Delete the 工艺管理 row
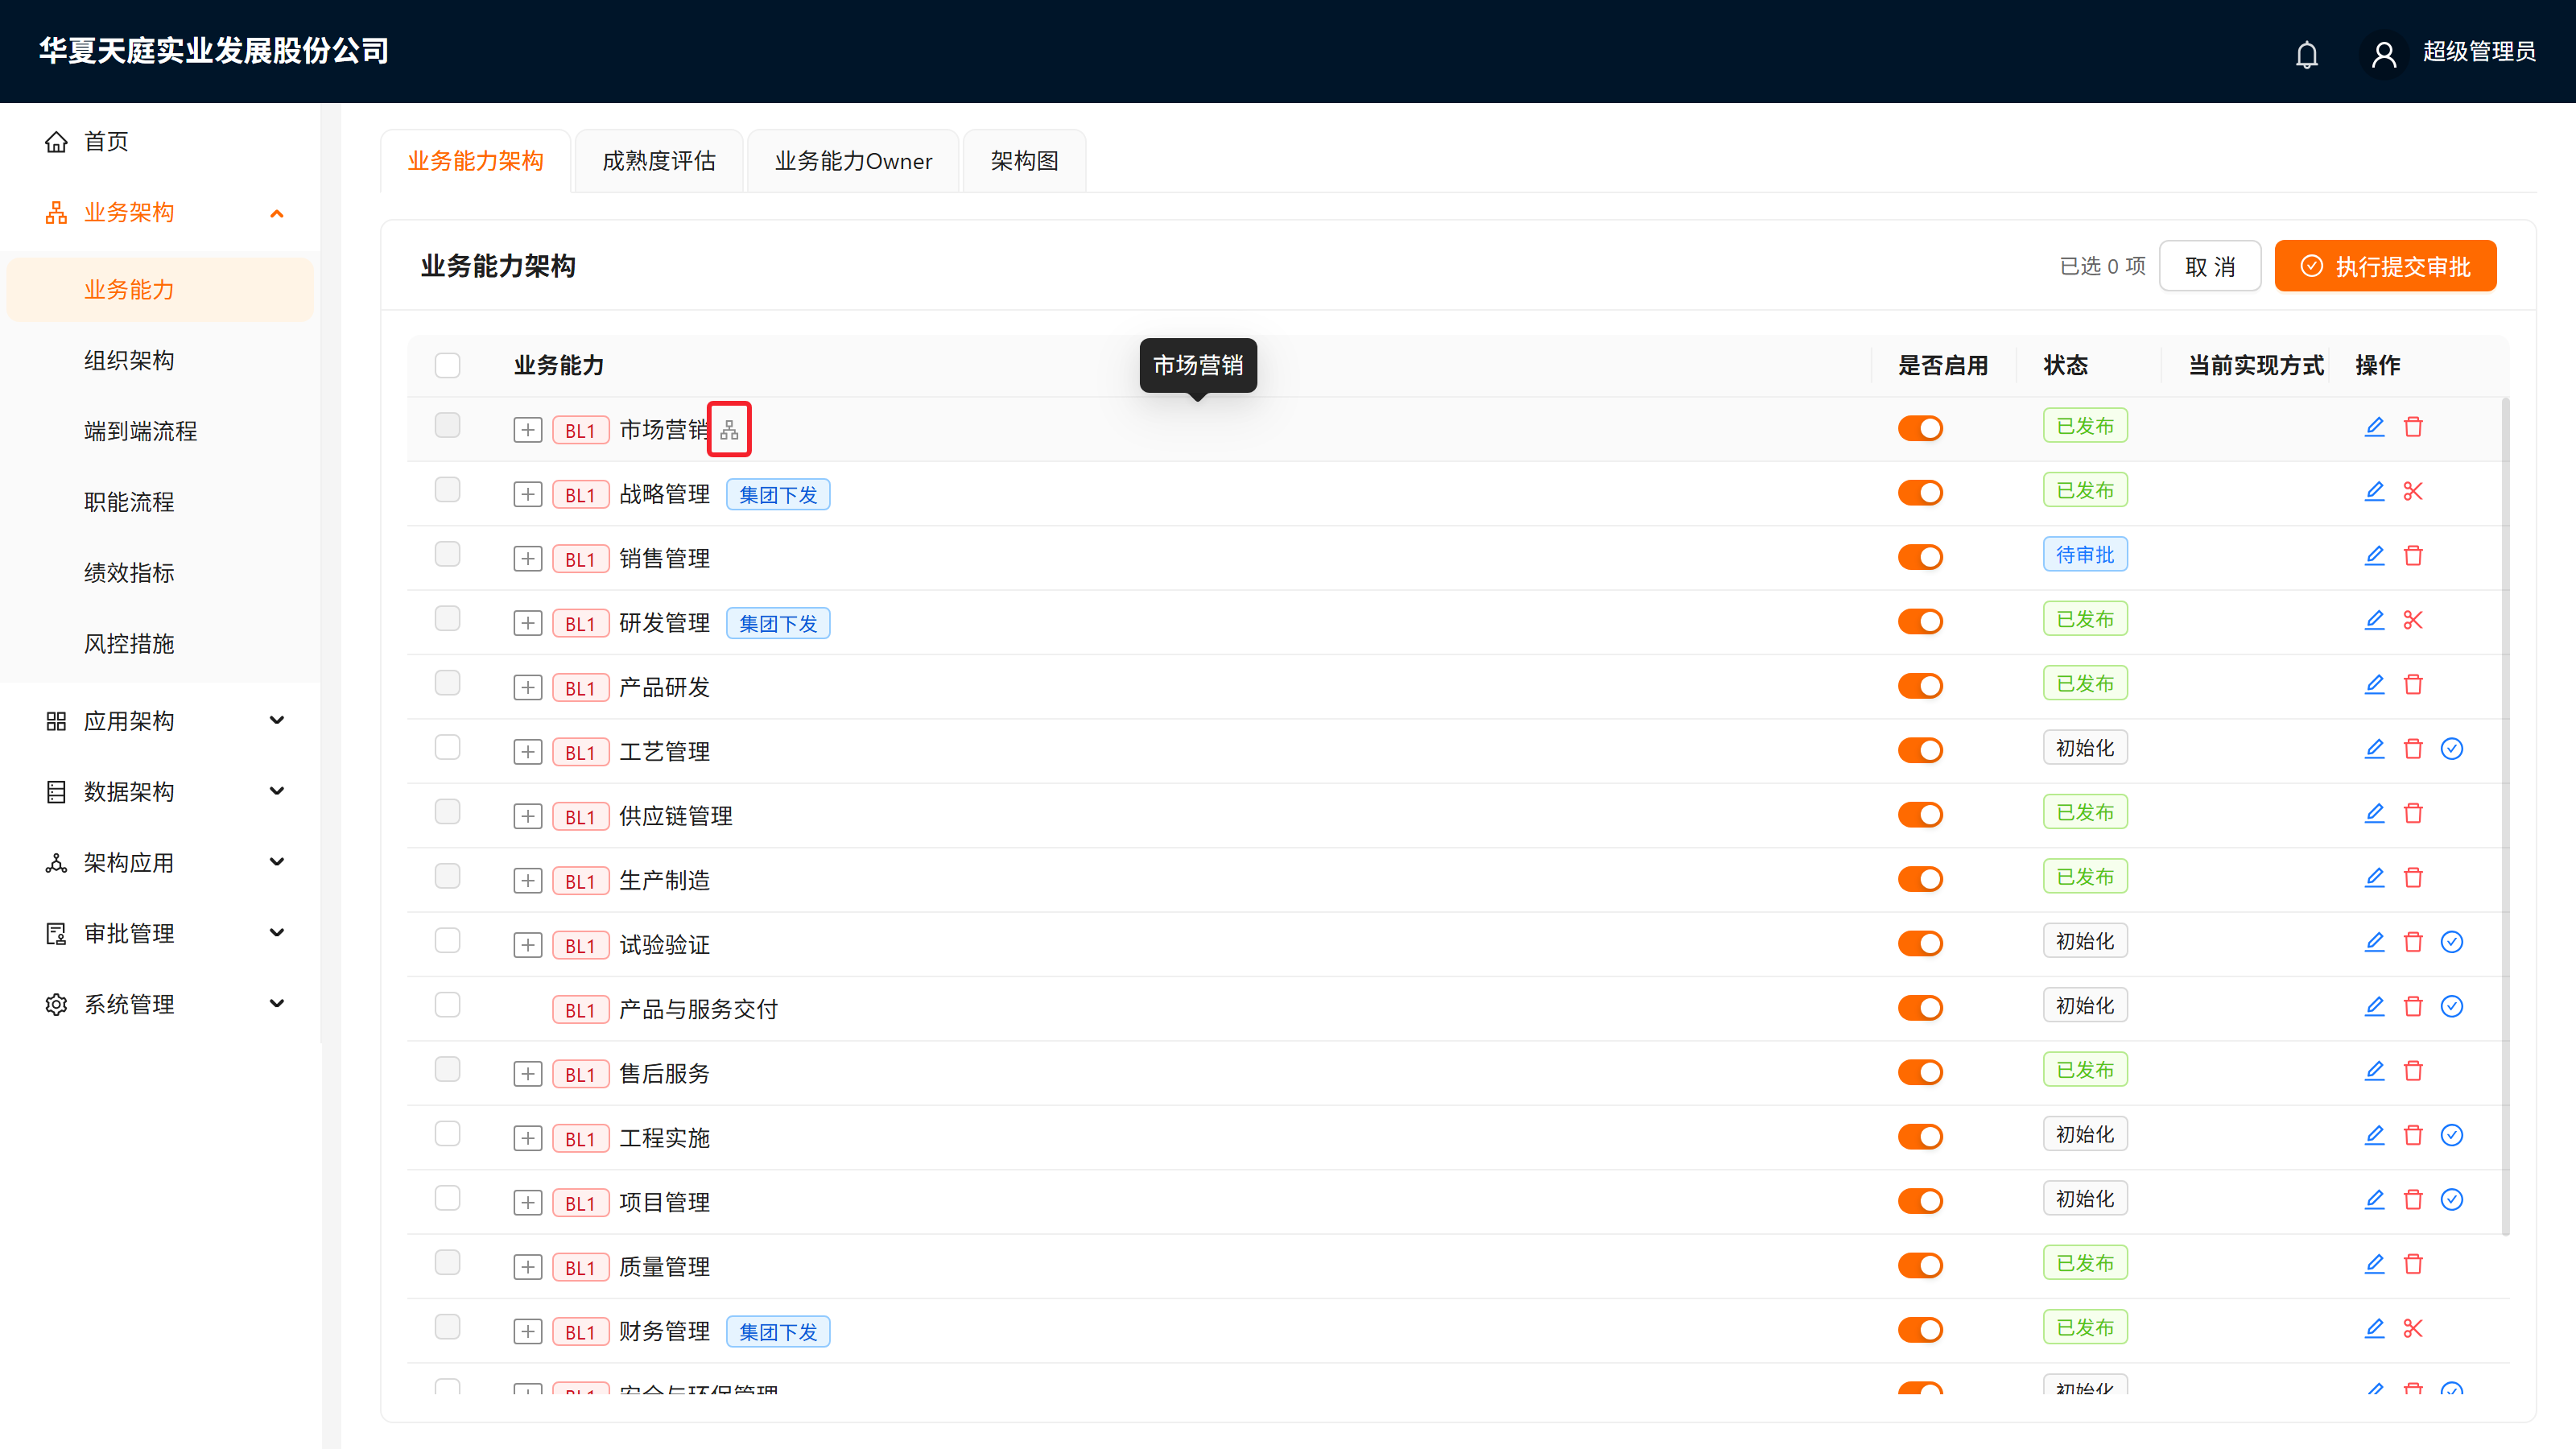Viewport: 2576px width, 1449px height. pos(2413,748)
